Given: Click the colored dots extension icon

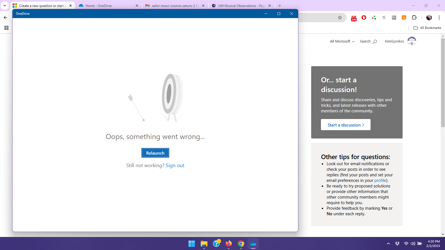Looking at the screenshot, I should pos(374,18).
